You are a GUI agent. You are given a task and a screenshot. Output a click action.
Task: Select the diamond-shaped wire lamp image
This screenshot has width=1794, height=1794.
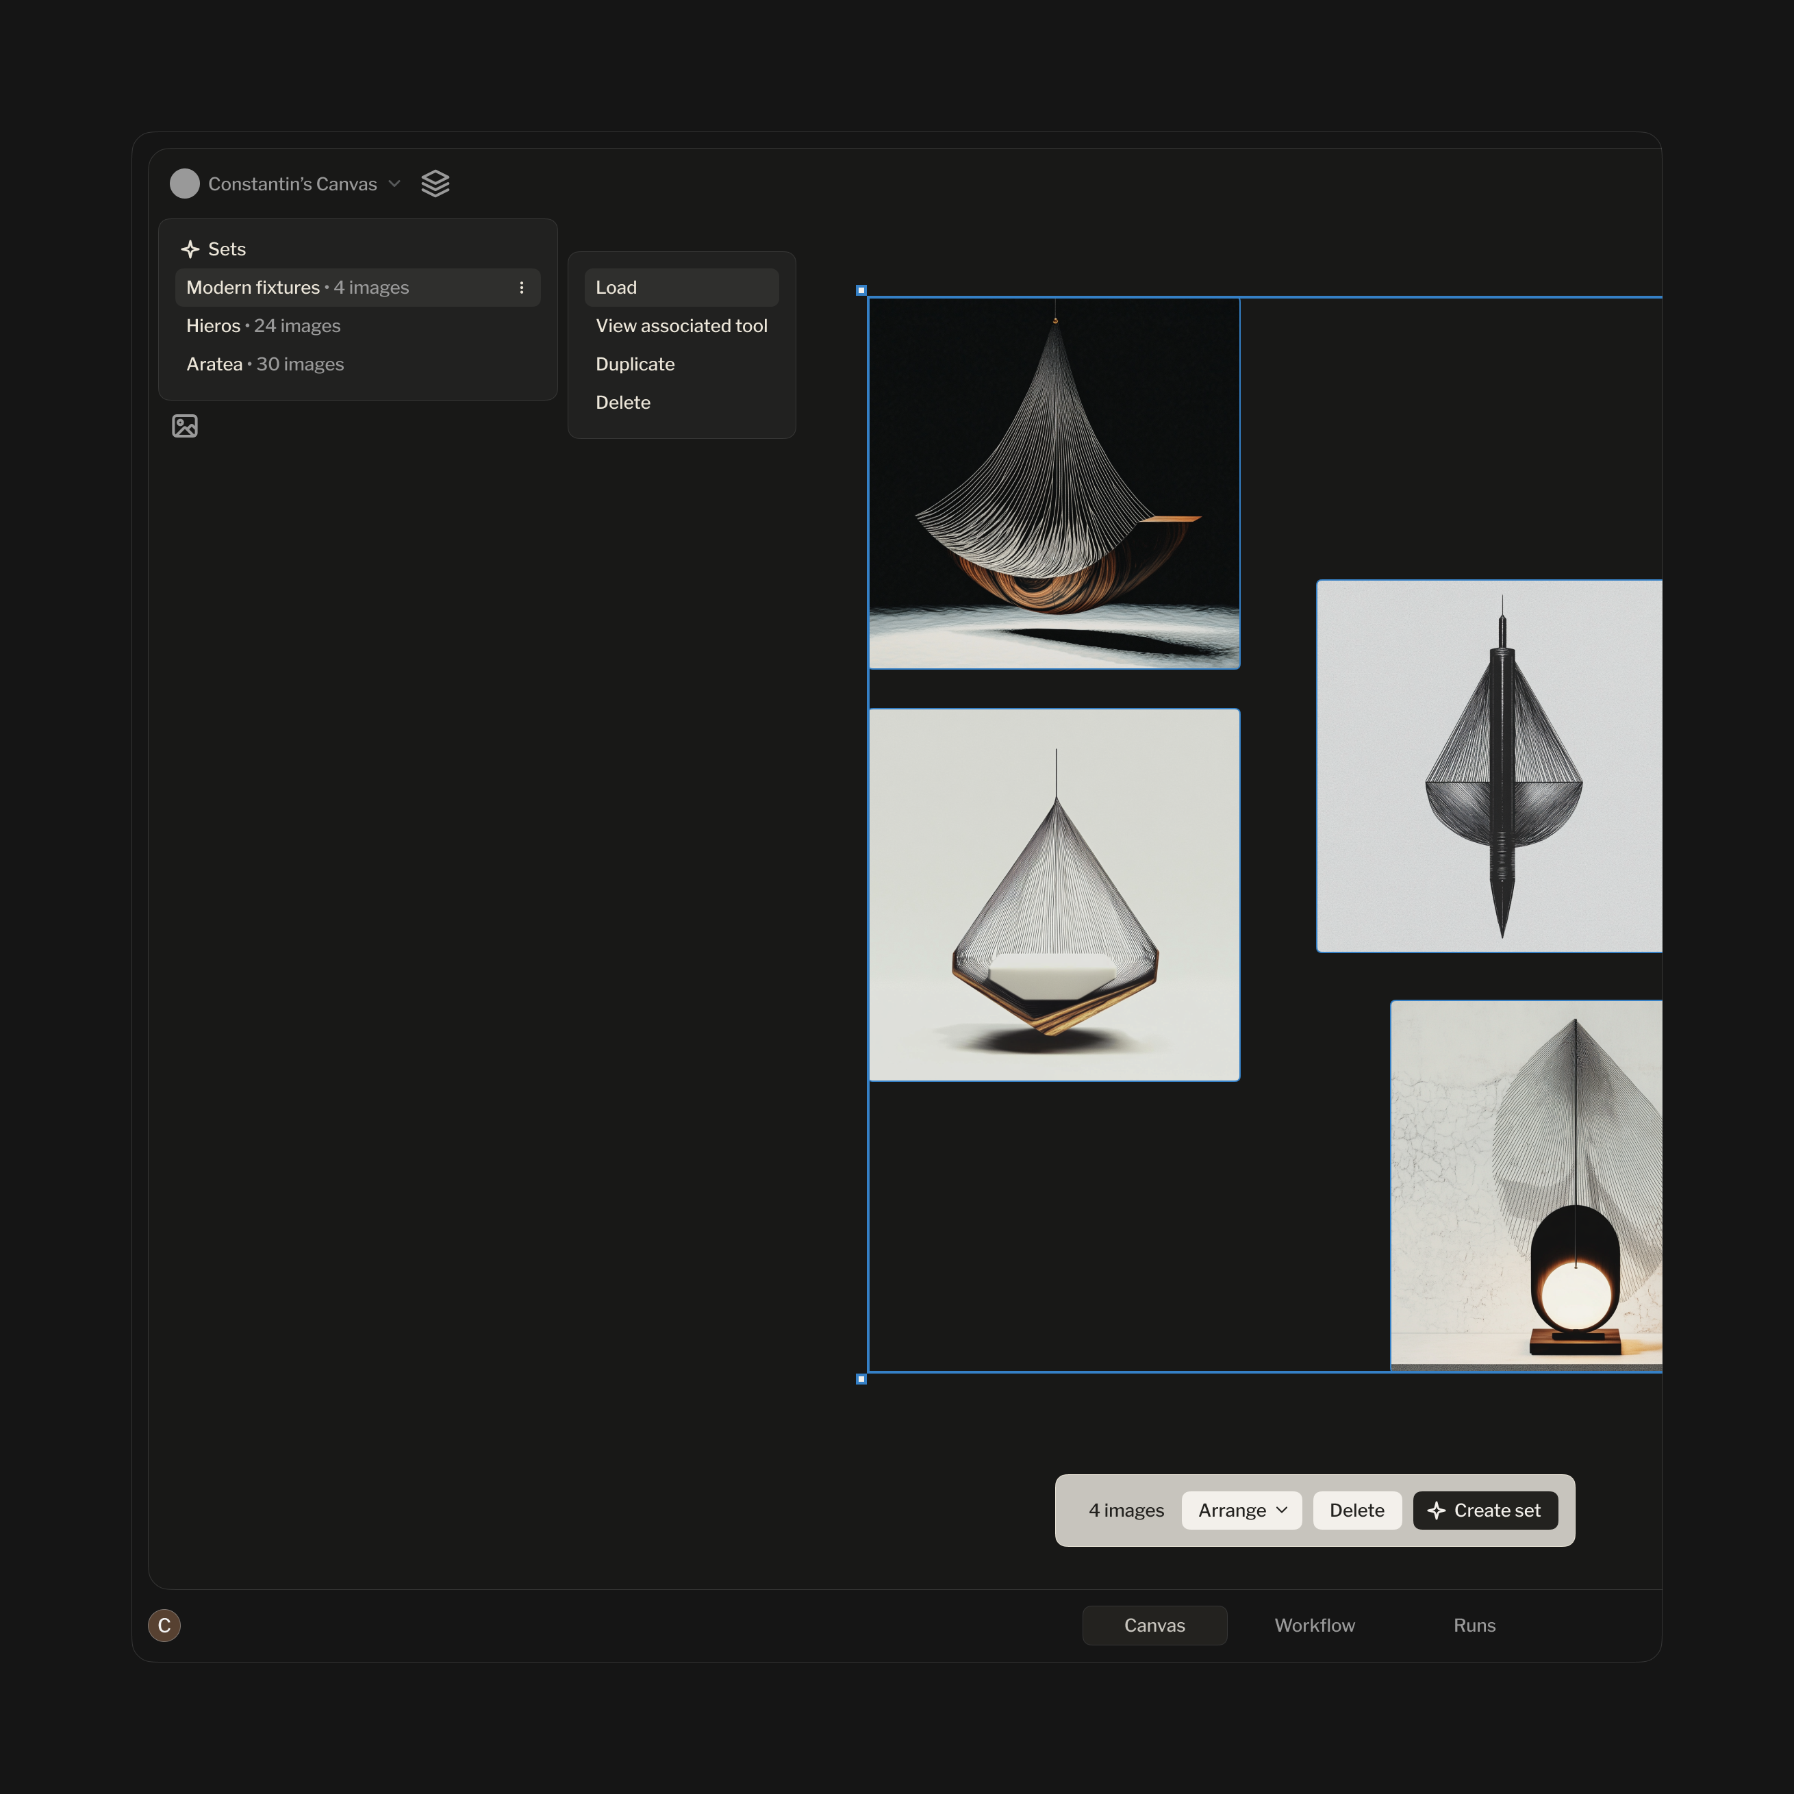[x=1054, y=895]
